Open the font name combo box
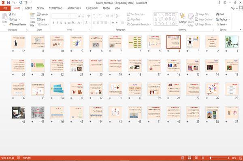The image size is (243, 161). (x=60, y=16)
